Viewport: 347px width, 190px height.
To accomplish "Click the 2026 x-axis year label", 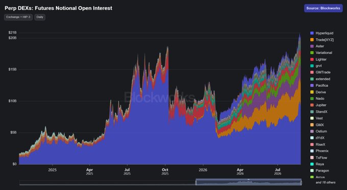I will click(x=203, y=170).
